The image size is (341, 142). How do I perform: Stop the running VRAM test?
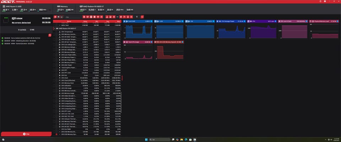pos(26,134)
